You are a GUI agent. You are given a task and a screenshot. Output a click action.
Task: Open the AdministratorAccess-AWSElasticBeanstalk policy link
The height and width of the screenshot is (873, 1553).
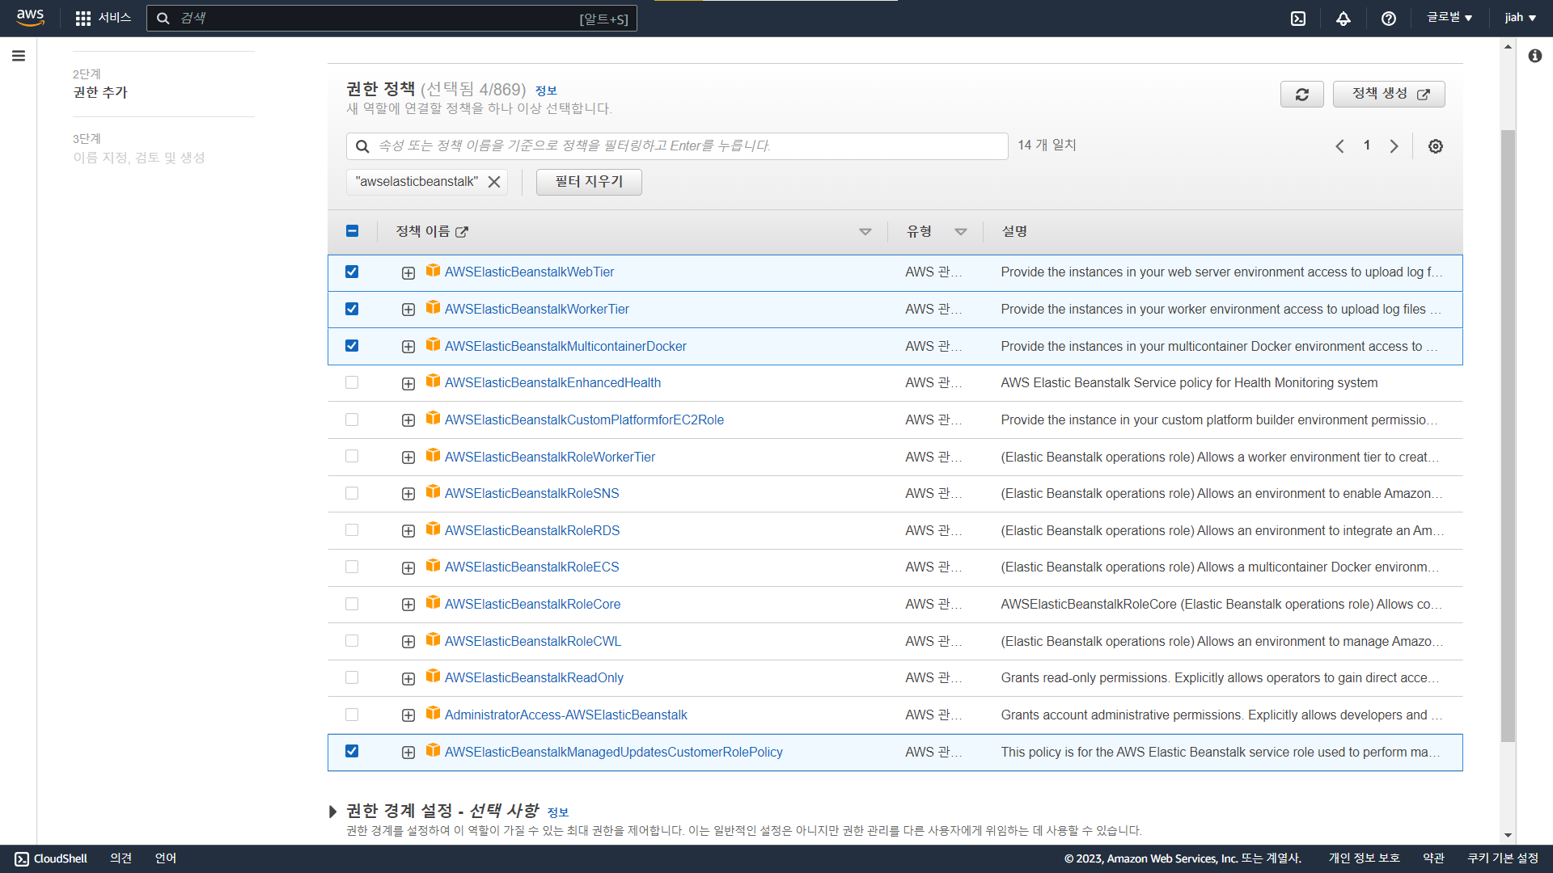click(566, 715)
